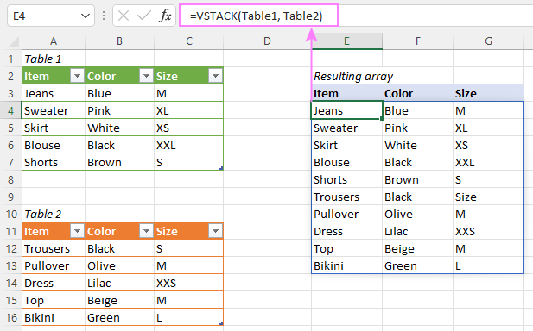Open Table 1 Color filter dropdown
This screenshot has height=331, width=533.
pyautogui.click(x=146, y=76)
